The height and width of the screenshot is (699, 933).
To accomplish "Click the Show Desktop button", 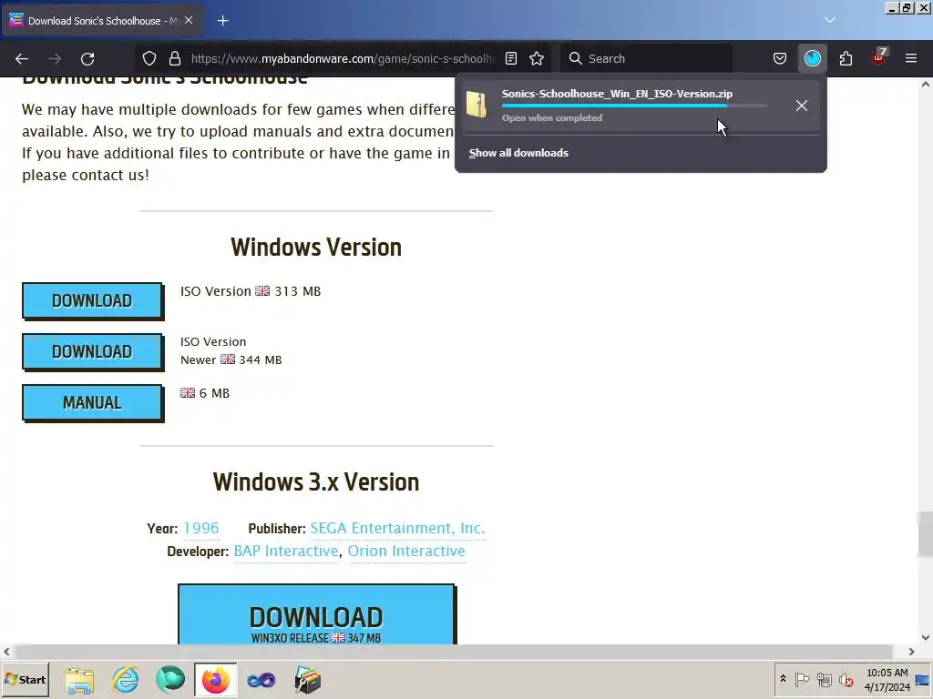I will [x=924, y=679].
